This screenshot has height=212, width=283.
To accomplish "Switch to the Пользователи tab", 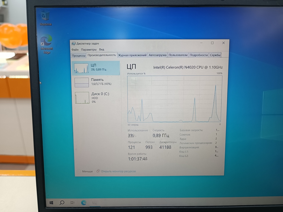I will 178,55.
